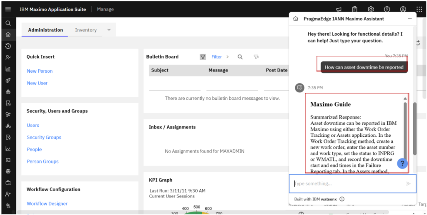Click the Bulletin Board search magnifier icon
Image resolution: width=427 pixels, height=215 pixels.
240,57
